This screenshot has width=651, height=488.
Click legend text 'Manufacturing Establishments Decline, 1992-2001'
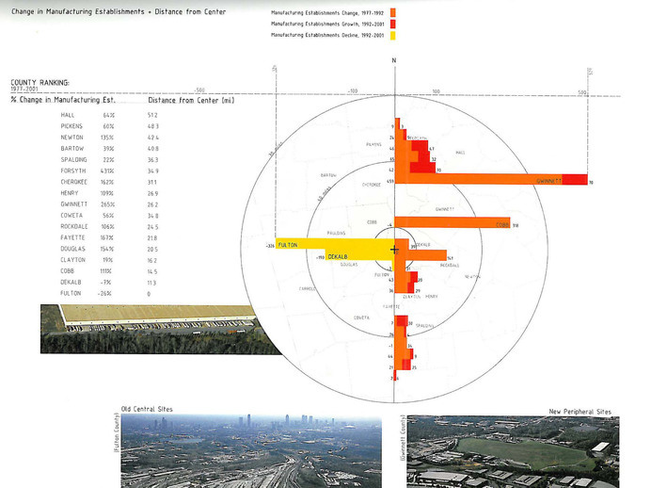coord(327,35)
